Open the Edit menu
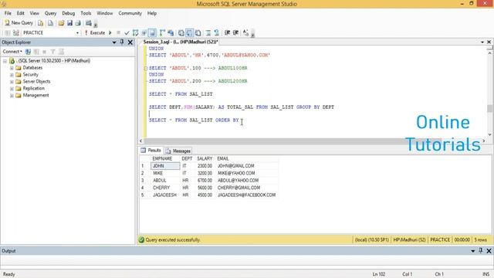This screenshot has height=278, width=494. (x=21, y=13)
